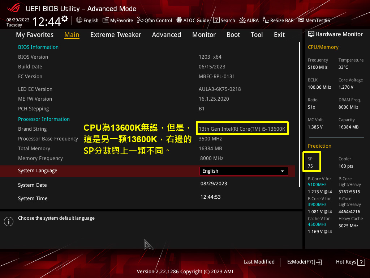Go to the Advanced tab
Viewport: 370px width, 278px height.
166,35
